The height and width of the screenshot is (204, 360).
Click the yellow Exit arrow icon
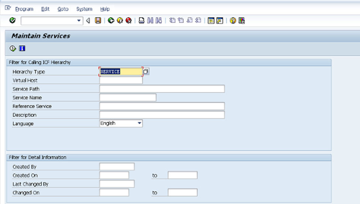point(120,20)
